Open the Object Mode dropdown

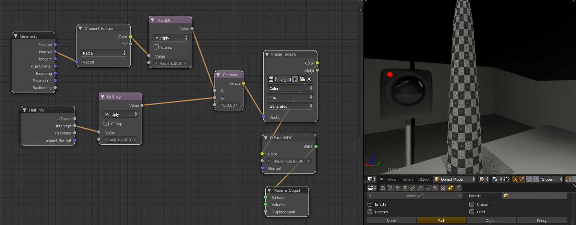click(455, 179)
